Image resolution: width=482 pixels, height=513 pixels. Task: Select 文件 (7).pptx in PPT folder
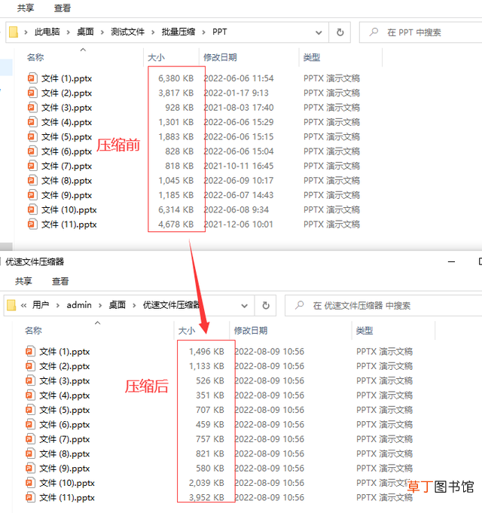tap(66, 166)
